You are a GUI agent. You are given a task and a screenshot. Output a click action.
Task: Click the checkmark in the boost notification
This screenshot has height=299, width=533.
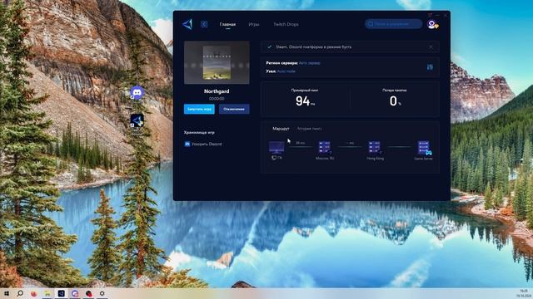tap(270, 47)
